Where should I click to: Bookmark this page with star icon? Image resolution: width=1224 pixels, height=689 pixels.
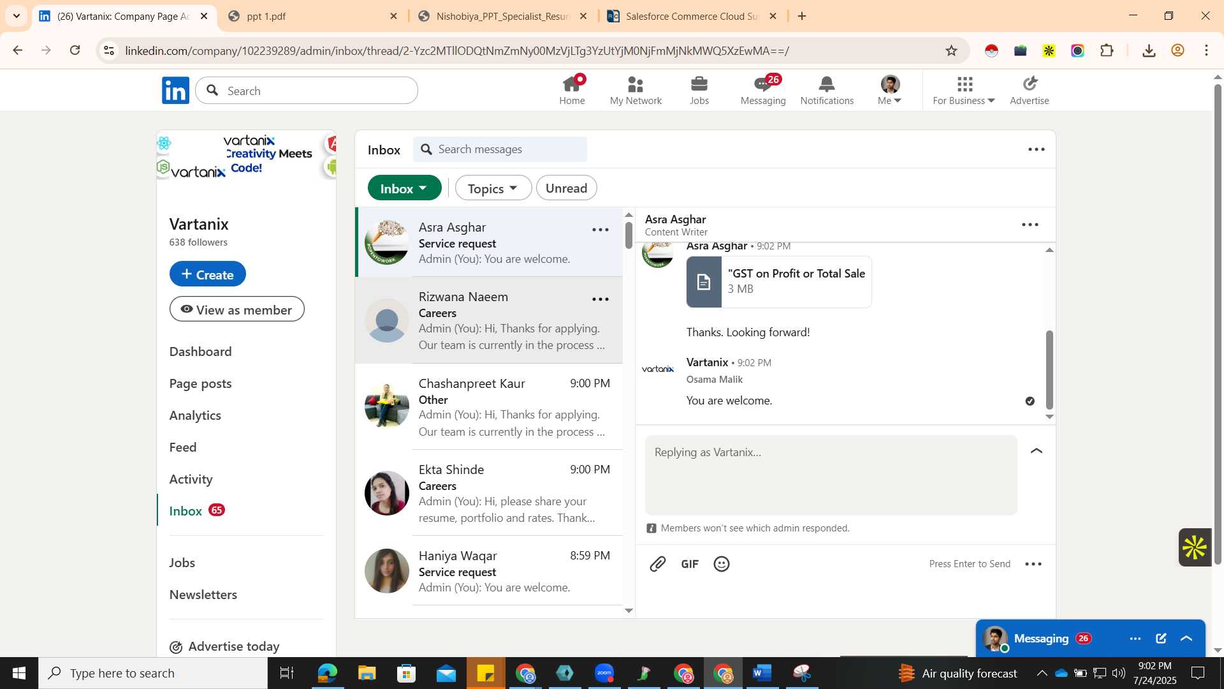coord(951,50)
